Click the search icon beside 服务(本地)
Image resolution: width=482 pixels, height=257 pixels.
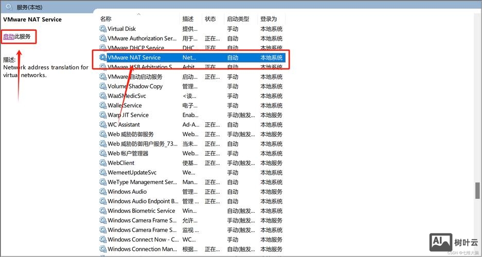point(9,7)
